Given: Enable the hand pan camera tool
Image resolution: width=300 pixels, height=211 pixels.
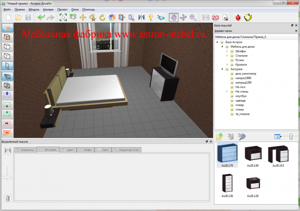Looking at the screenshot, I should tap(174, 18).
